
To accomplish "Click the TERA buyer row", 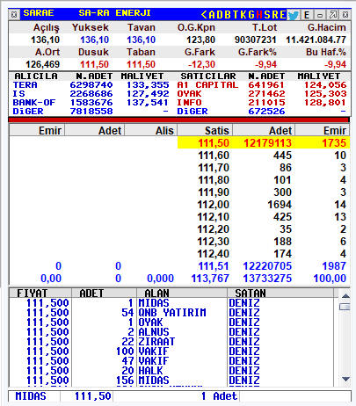I will [91, 85].
